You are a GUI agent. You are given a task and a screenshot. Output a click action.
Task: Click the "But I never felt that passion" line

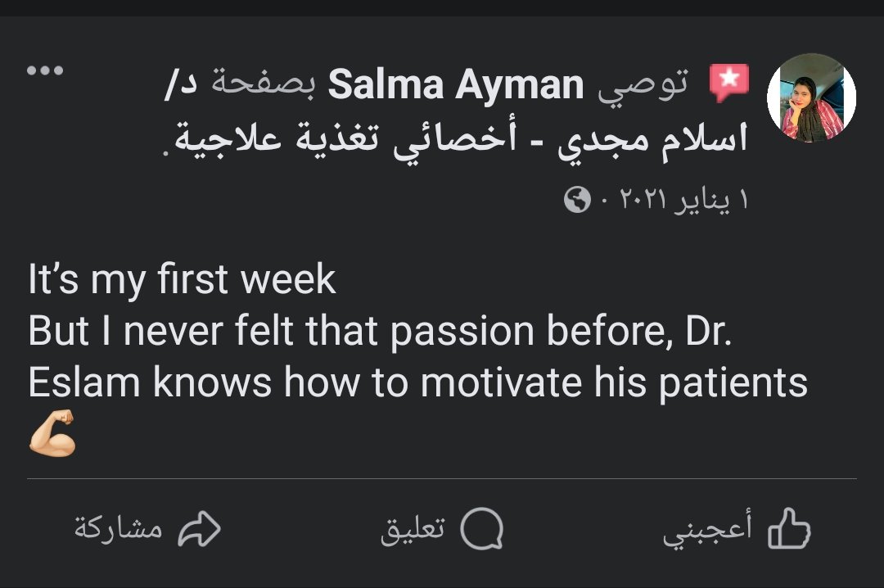pos(379,331)
